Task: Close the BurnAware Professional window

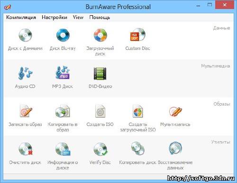Action: 225,5
